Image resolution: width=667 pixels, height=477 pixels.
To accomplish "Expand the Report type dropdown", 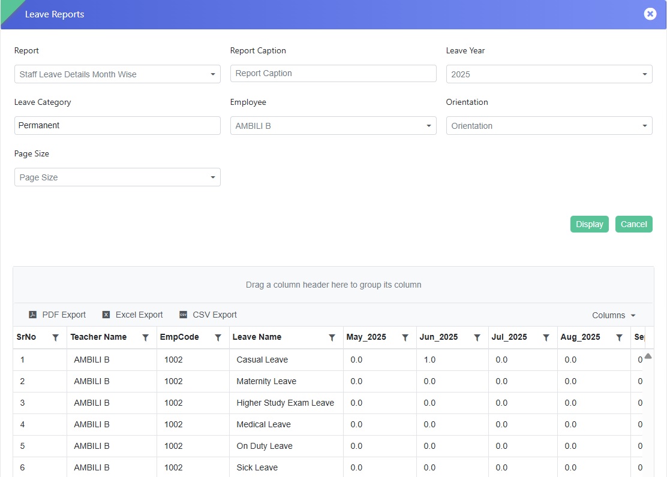I will [117, 74].
